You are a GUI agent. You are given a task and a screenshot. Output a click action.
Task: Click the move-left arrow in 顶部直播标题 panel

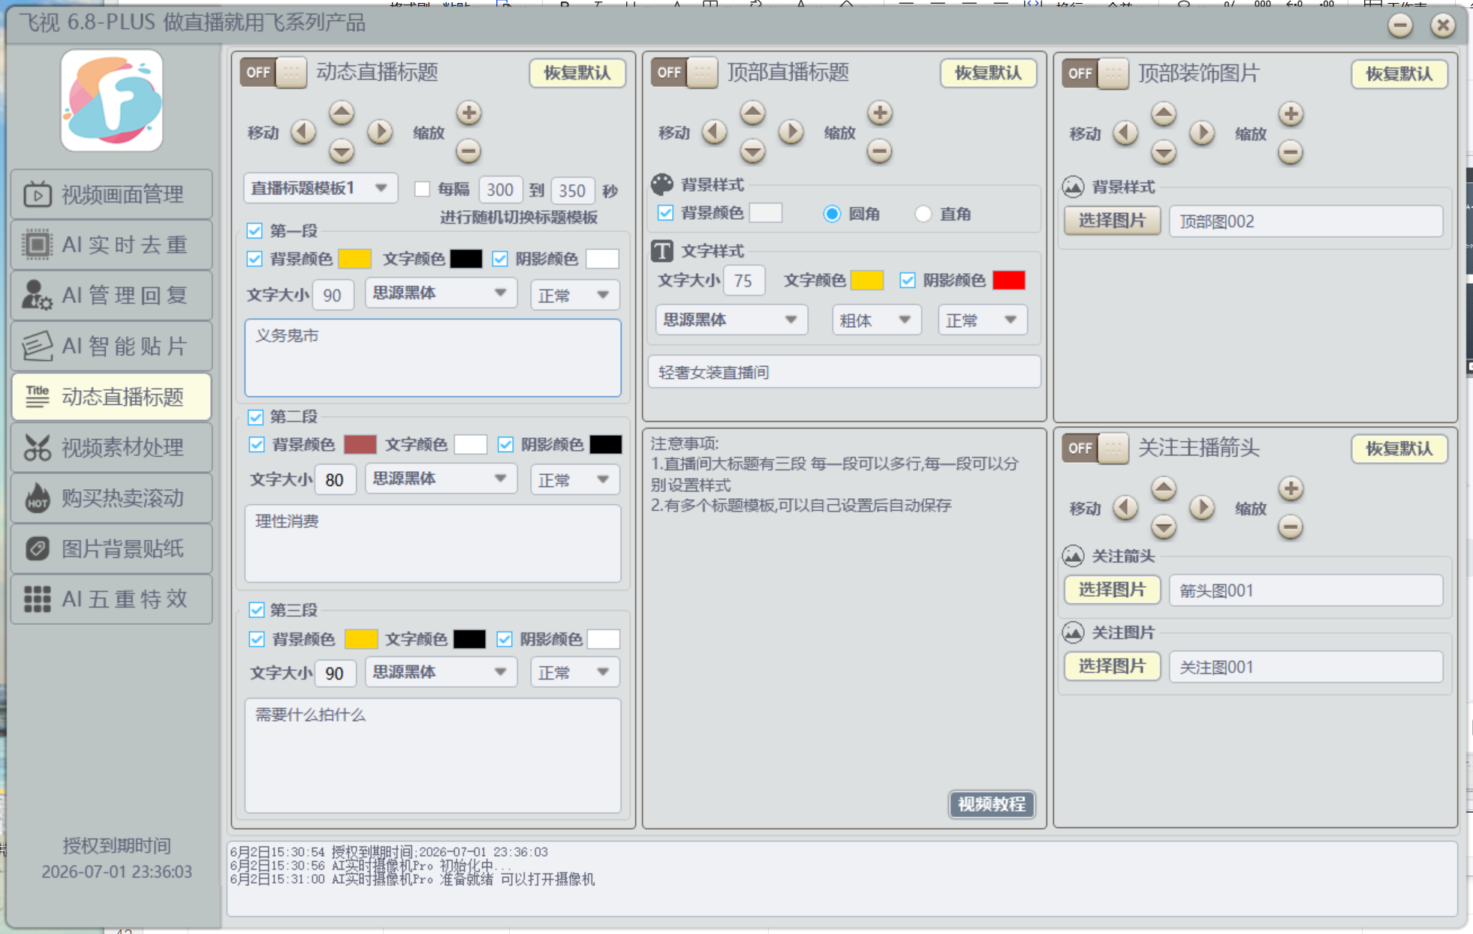(x=714, y=132)
